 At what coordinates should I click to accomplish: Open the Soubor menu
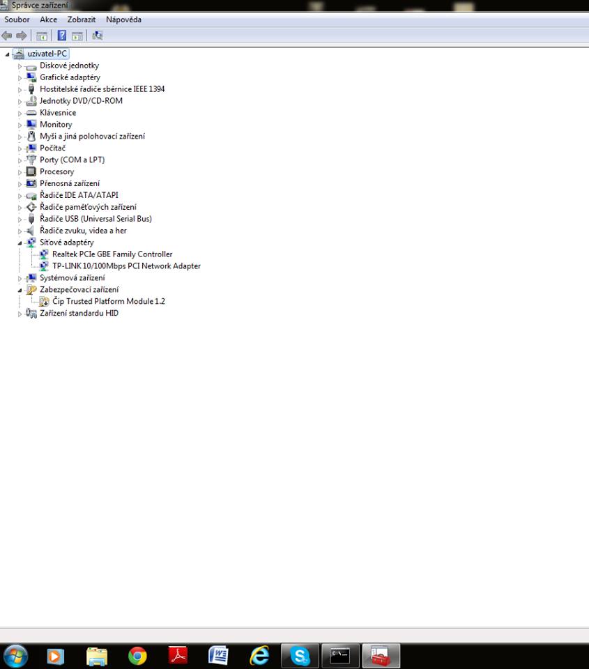tap(17, 20)
